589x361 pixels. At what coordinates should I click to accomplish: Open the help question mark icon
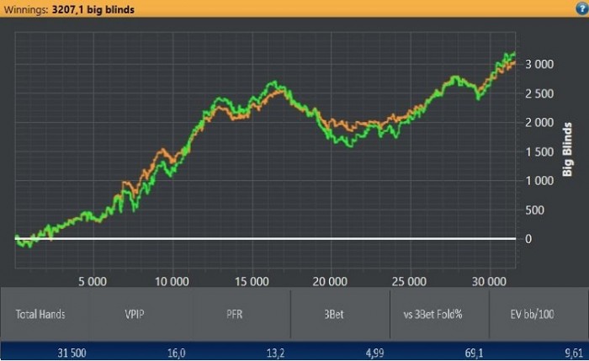(582, 8)
